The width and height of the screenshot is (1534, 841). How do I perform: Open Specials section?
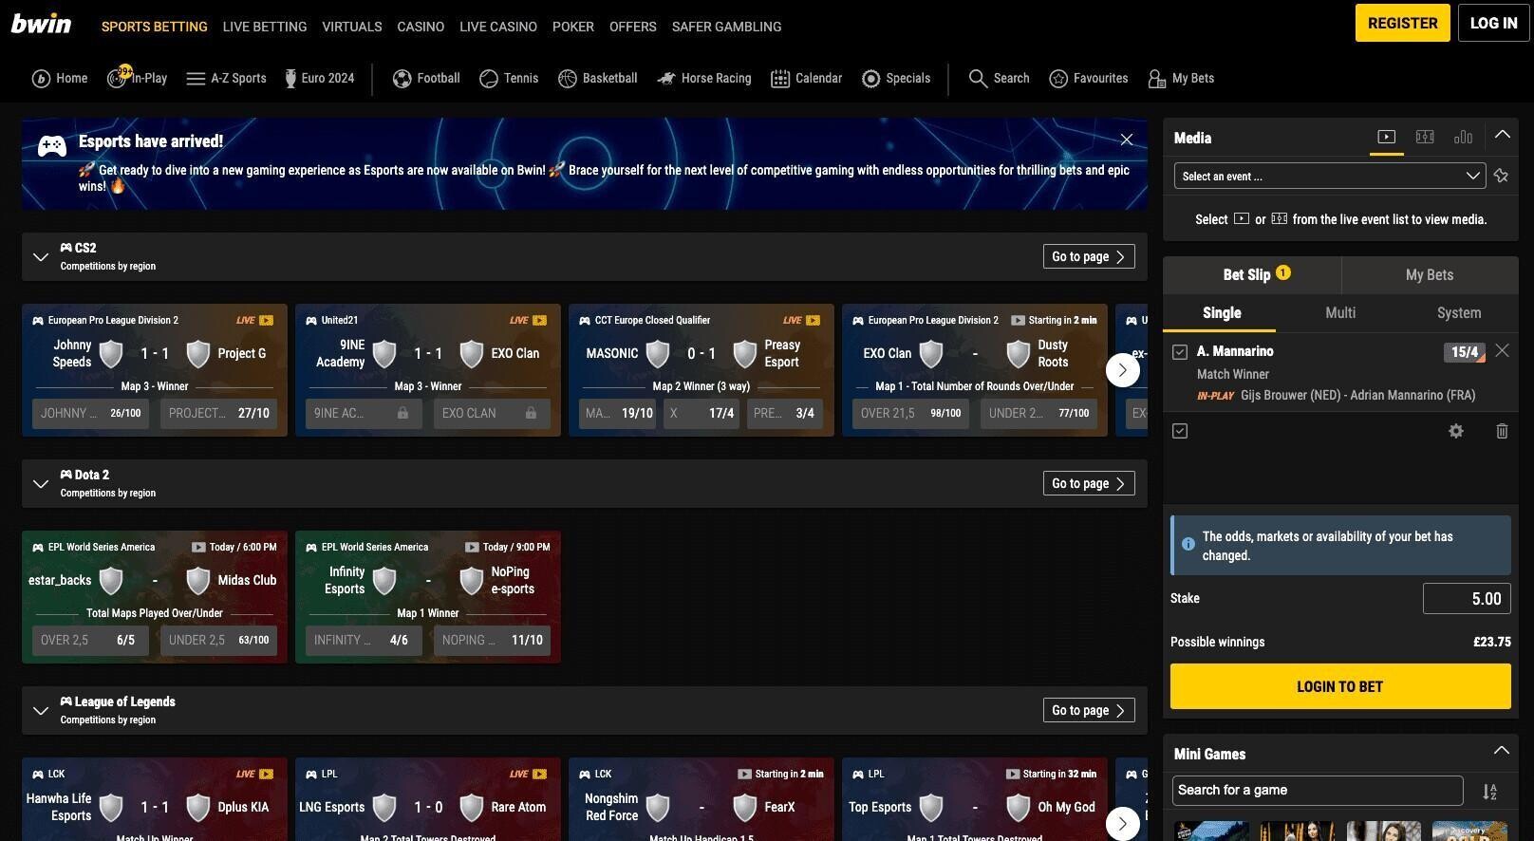click(x=895, y=79)
